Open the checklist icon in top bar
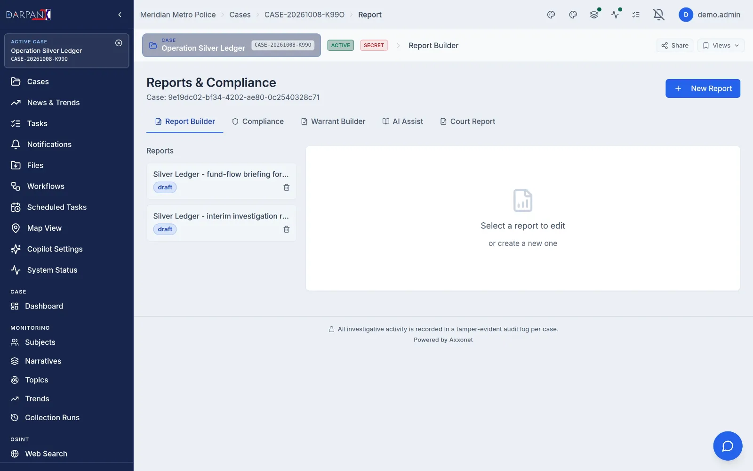Screen dimensions: 753x471 click(x=636, y=15)
